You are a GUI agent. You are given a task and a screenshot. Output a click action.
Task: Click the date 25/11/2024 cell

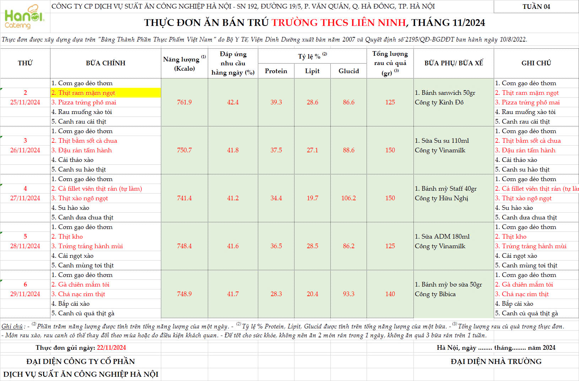25,102
